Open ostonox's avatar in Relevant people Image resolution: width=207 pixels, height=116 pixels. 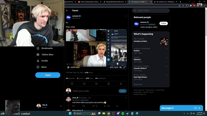pos(136,24)
